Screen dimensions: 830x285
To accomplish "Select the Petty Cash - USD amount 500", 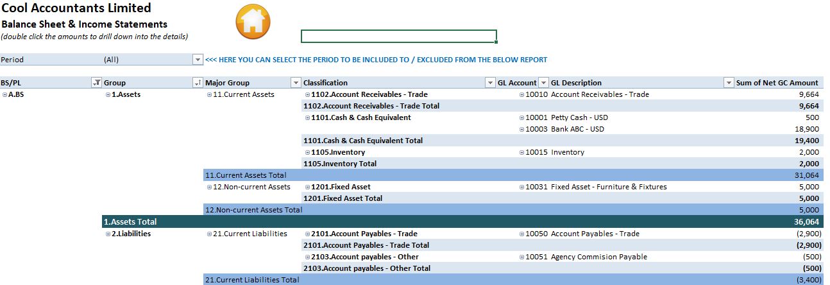I will 813,117.
